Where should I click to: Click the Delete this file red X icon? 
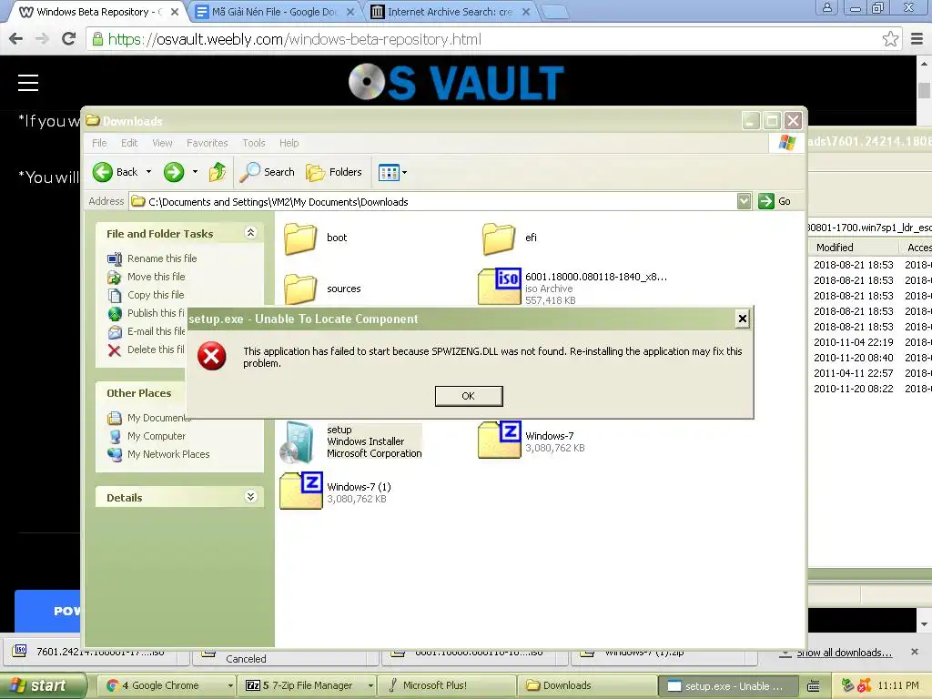pyautogui.click(x=115, y=350)
